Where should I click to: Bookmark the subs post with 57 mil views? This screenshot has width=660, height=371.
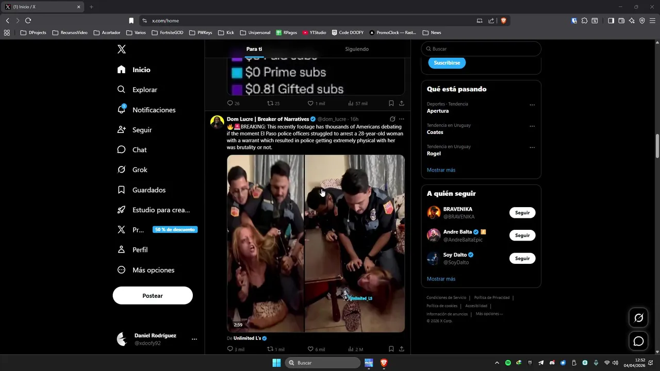391,103
